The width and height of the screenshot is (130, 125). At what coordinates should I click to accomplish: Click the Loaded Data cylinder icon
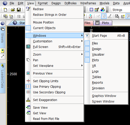coord(2,66)
